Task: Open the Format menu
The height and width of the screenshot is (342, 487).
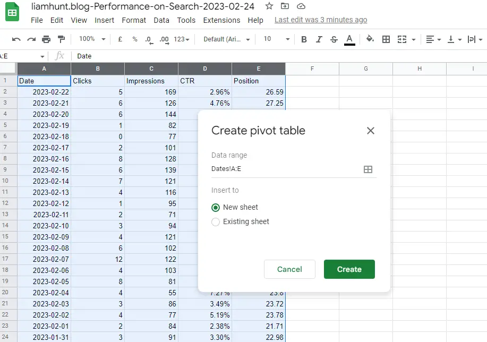Action: pos(134,20)
